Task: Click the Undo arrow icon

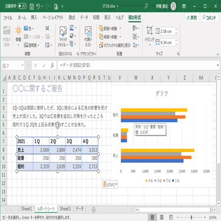Action: (38, 6)
